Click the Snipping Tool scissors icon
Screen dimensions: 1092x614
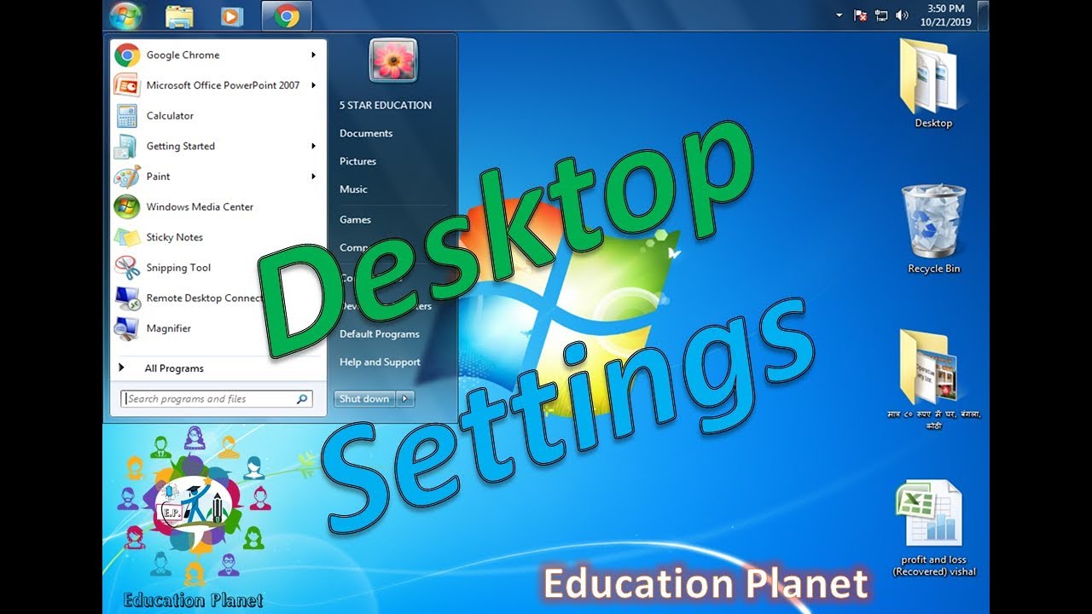[x=127, y=268]
